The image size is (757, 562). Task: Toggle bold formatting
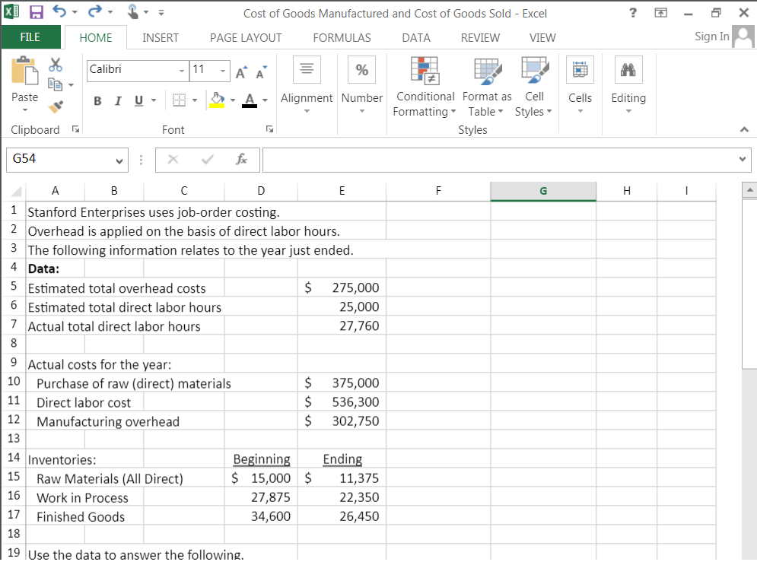coord(97,100)
